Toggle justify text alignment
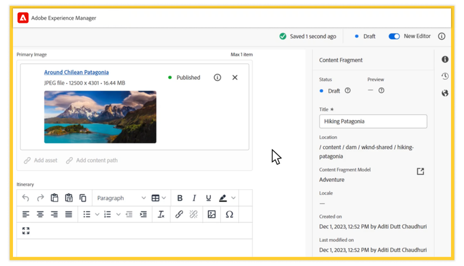The width and height of the screenshot is (464, 266). [x=69, y=214]
